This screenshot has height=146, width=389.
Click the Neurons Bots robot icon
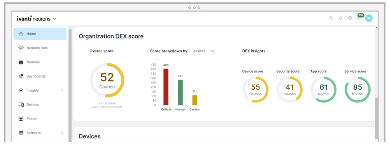(21, 48)
